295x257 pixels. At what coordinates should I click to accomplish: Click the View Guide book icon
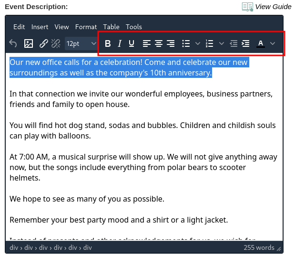pyautogui.click(x=247, y=7)
